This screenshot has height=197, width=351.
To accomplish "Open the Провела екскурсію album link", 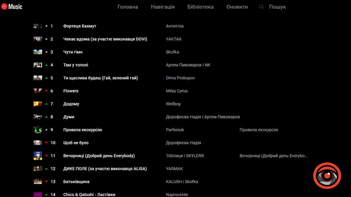I will tap(259, 130).
